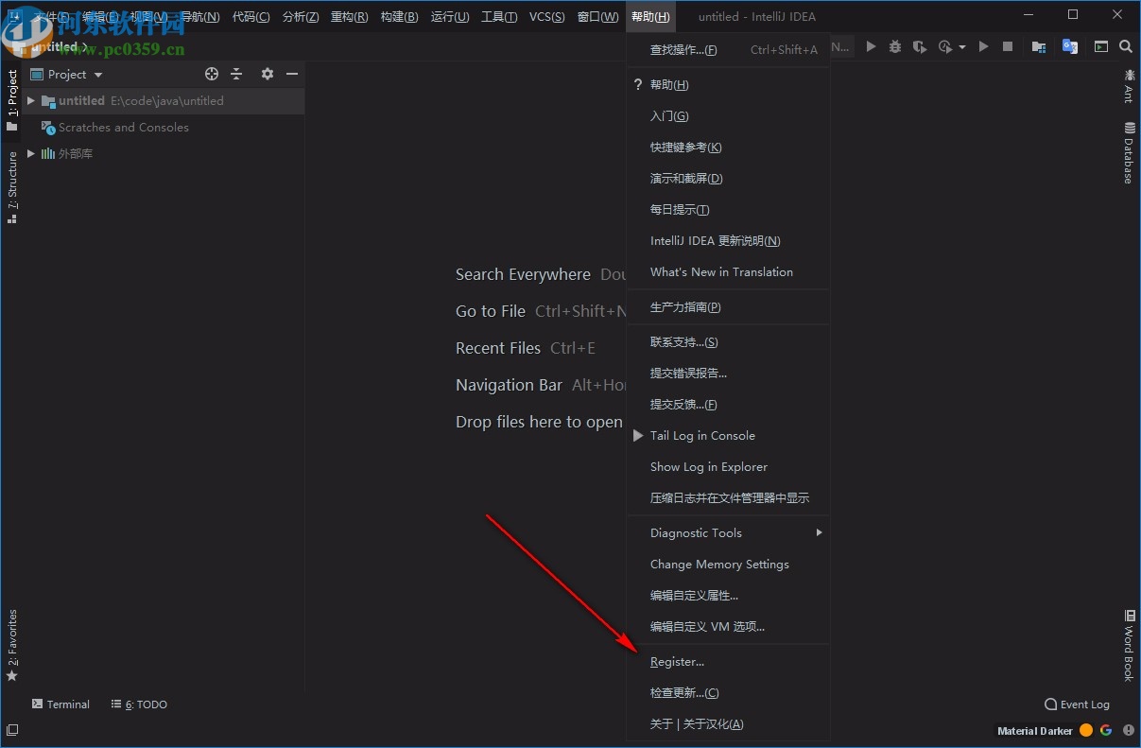Toggle the Terminal tool window

click(x=61, y=704)
